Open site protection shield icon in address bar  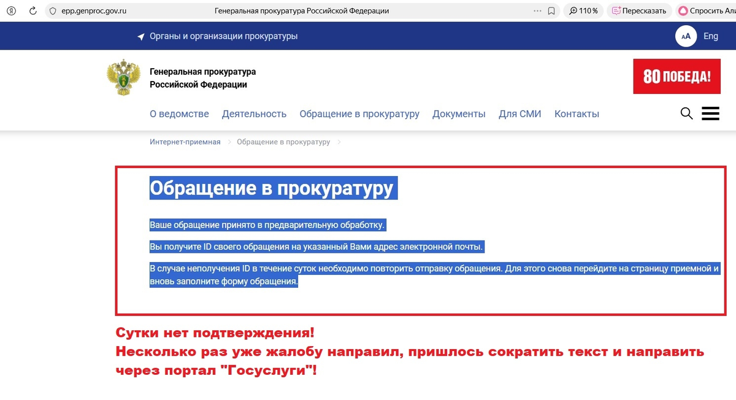(53, 11)
